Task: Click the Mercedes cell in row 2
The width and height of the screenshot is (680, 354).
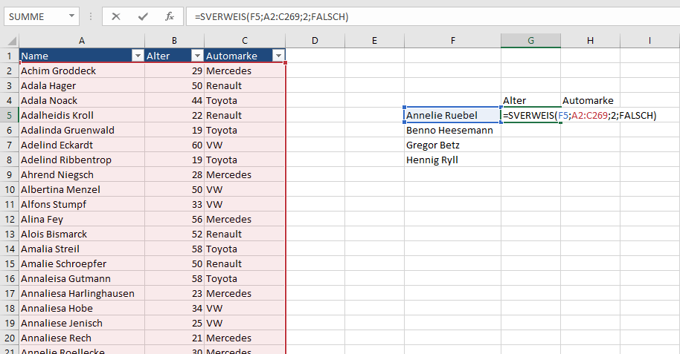Action: [x=245, y=71]
